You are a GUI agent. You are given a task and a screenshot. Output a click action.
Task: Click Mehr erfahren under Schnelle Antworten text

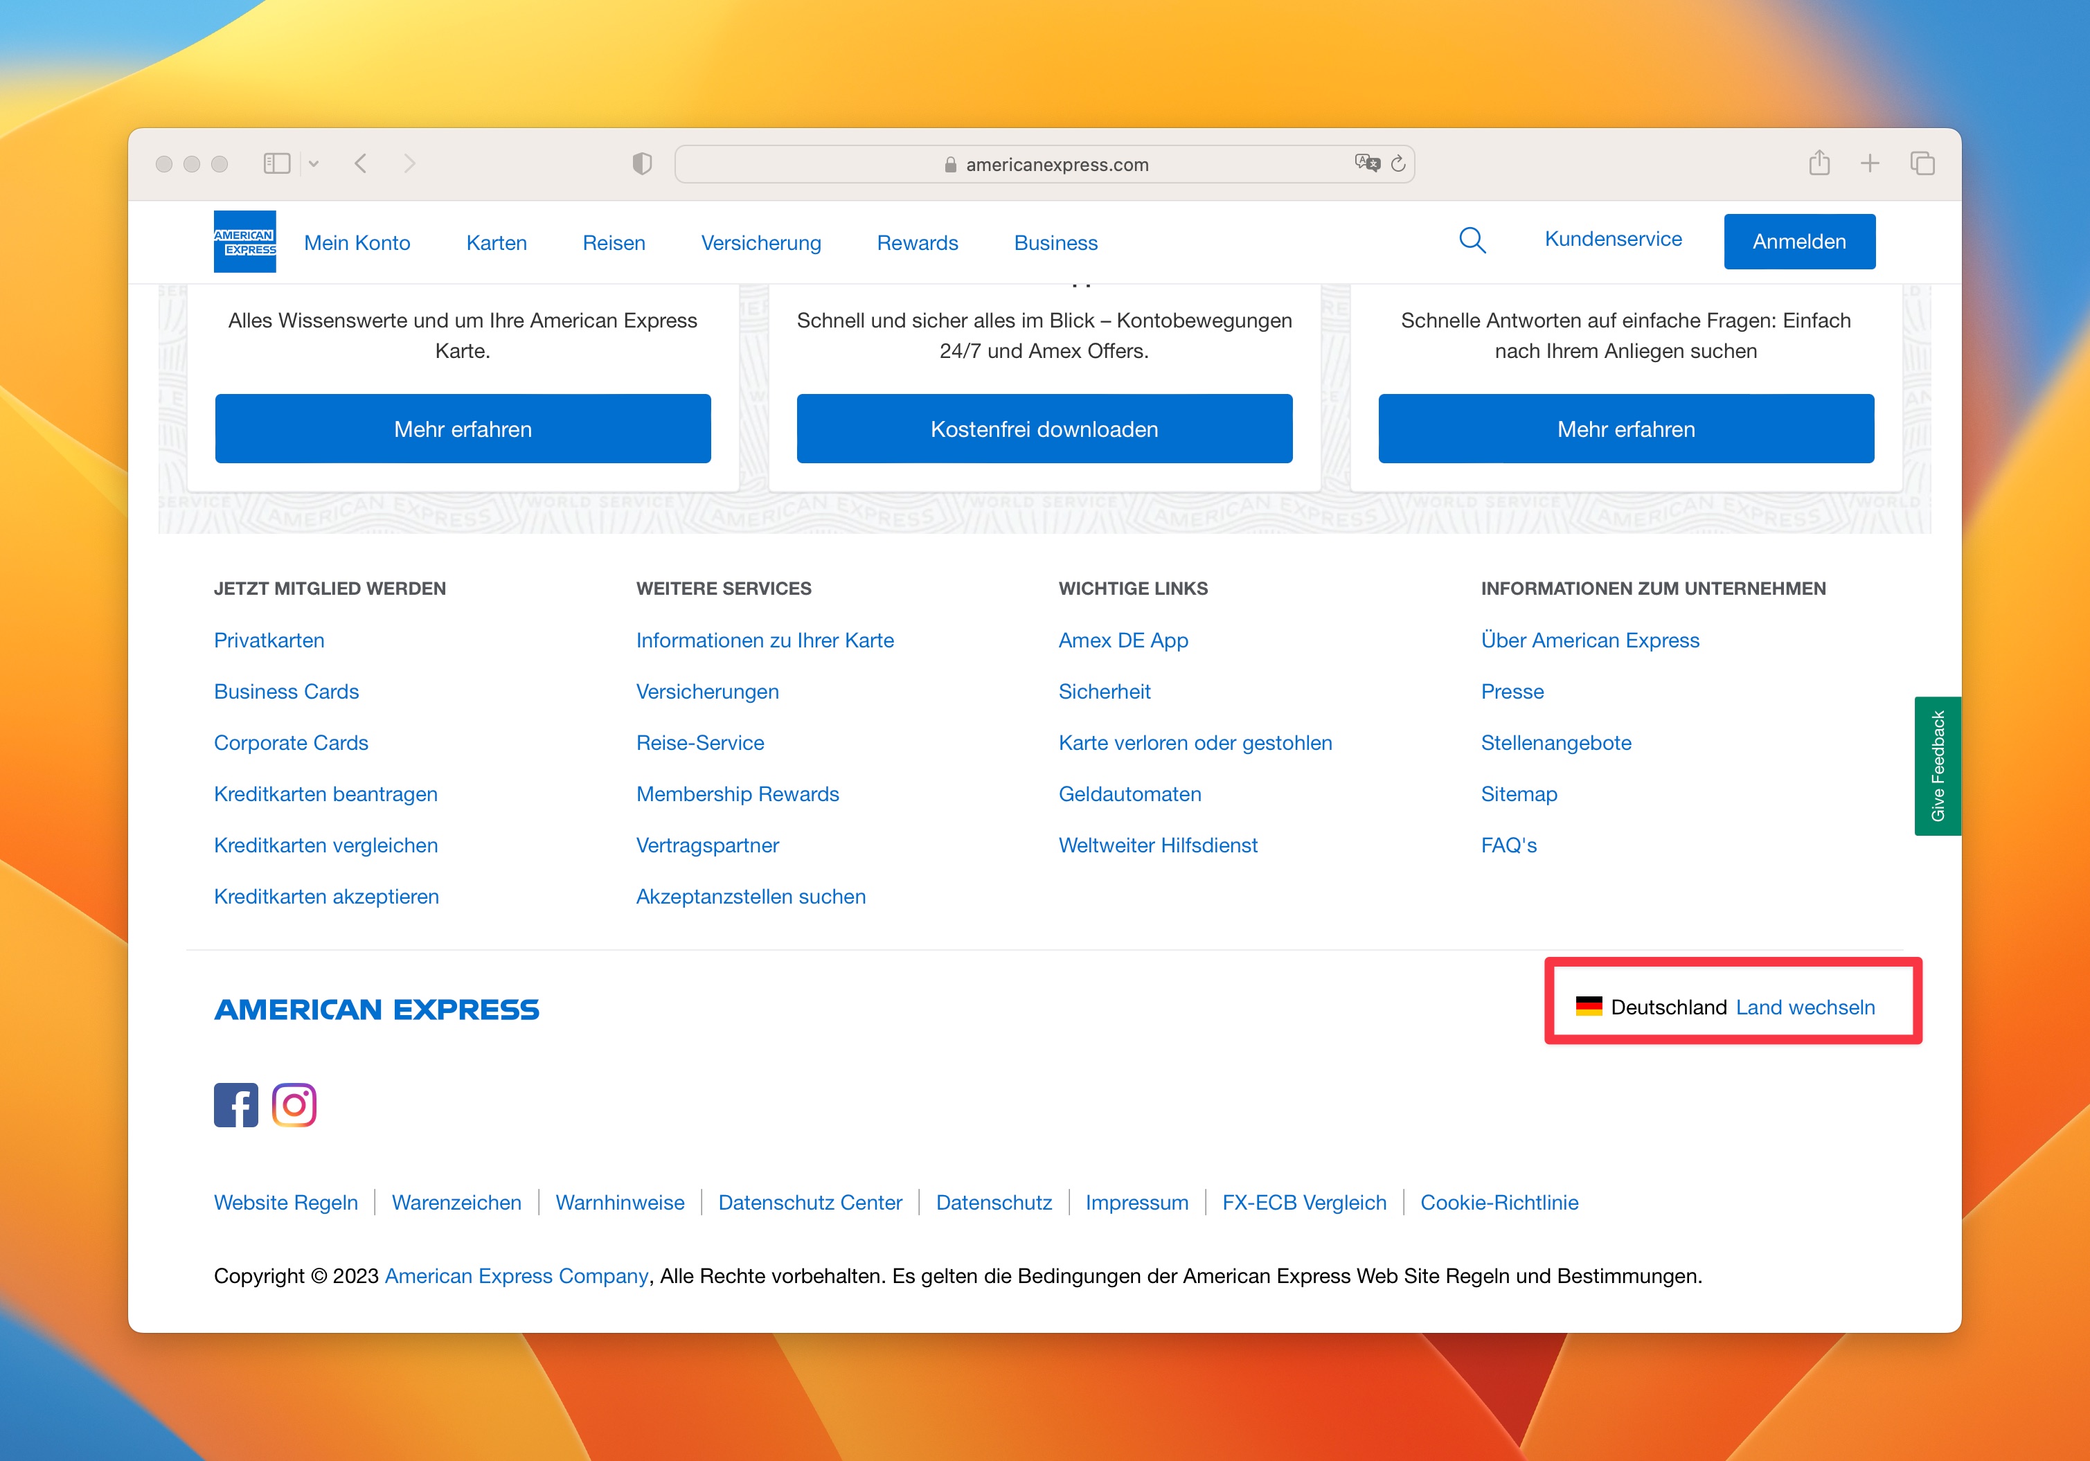tap(1626, 429)
